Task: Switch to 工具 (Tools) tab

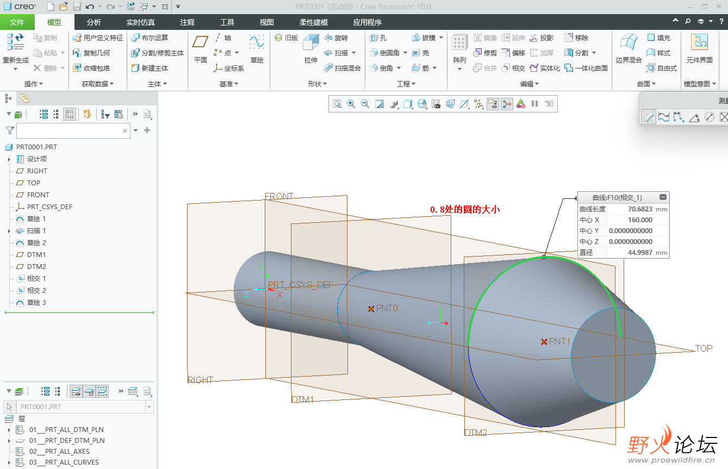Action: click(x=227, y=22)
